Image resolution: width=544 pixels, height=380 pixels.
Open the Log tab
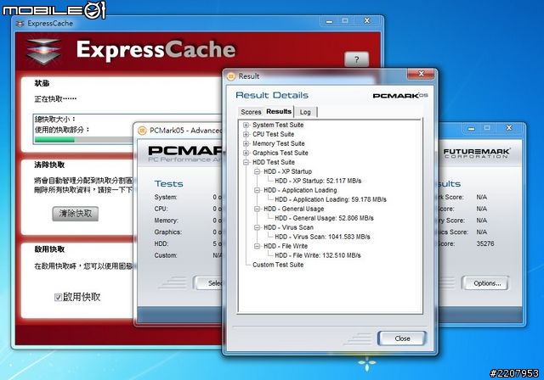[305, 112]
